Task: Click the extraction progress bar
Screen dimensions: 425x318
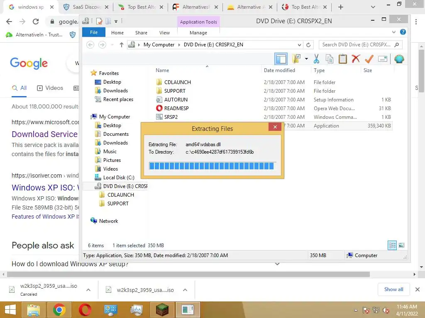Action: (x=212, y=166)
